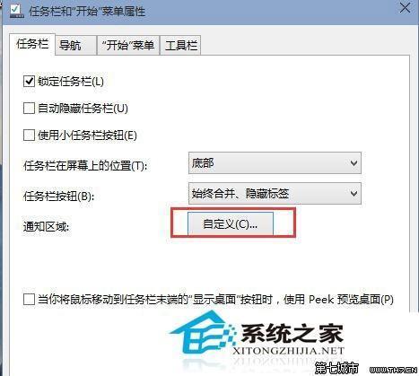Screen dimensions: 419x376
Task: Select the 任务栏 tab
Action: pos(32,44)
